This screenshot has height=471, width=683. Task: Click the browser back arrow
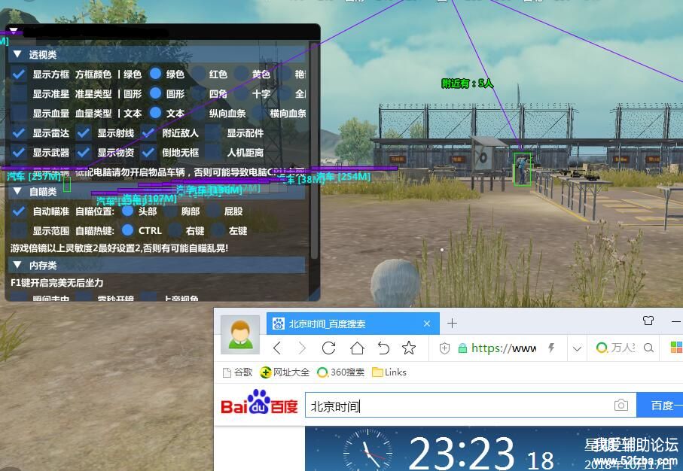[x=277, y=348]
